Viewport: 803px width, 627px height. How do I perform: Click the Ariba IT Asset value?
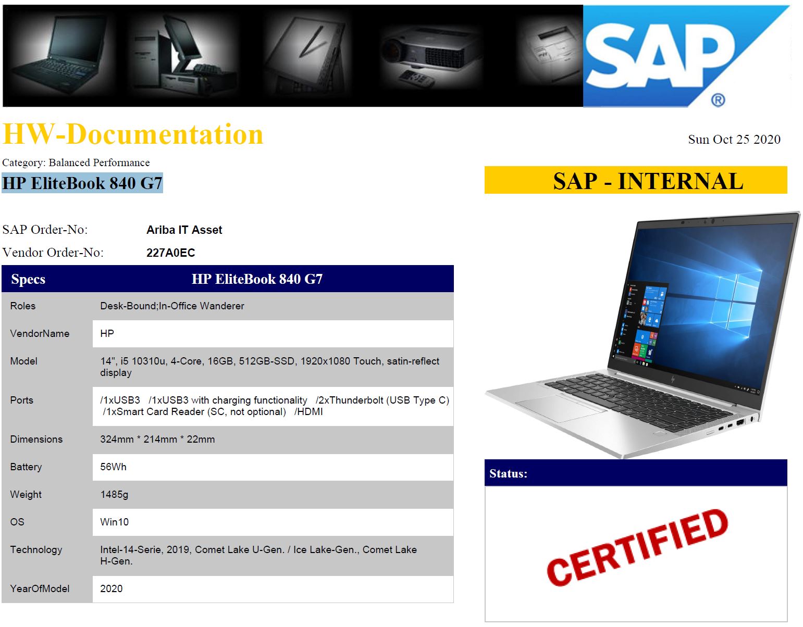184,230
